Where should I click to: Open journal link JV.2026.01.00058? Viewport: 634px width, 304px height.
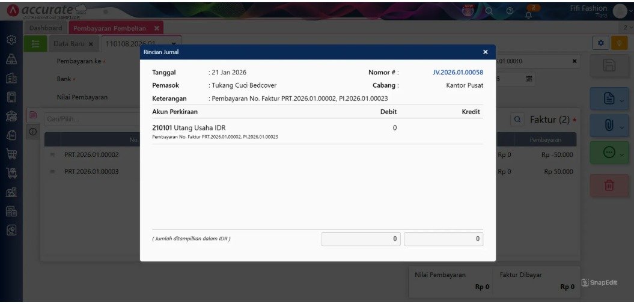point(458,72)
